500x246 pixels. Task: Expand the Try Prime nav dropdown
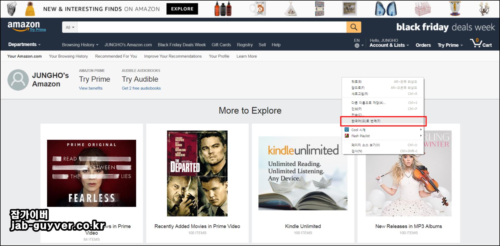[x=450, y=45]
